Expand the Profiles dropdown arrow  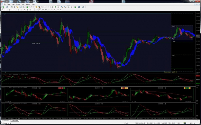(x=9, y=7)
